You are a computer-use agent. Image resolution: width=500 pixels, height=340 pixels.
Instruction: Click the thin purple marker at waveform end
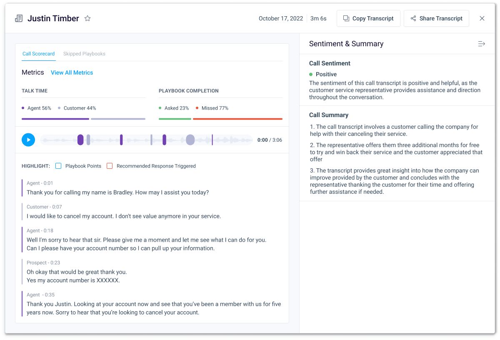[x=212, y=140]
